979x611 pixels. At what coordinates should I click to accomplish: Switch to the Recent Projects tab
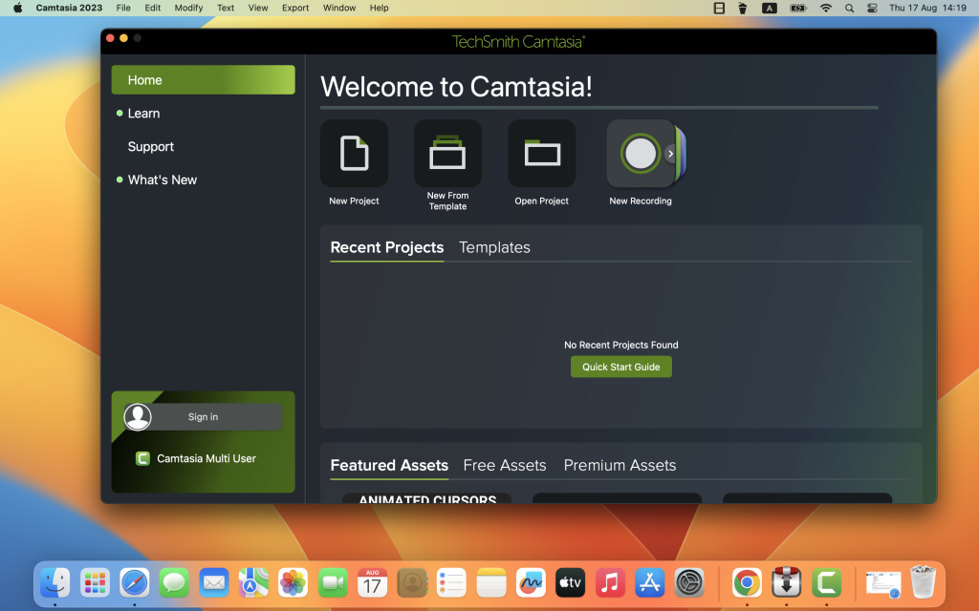pyautogui.click(x=387, y=247)
